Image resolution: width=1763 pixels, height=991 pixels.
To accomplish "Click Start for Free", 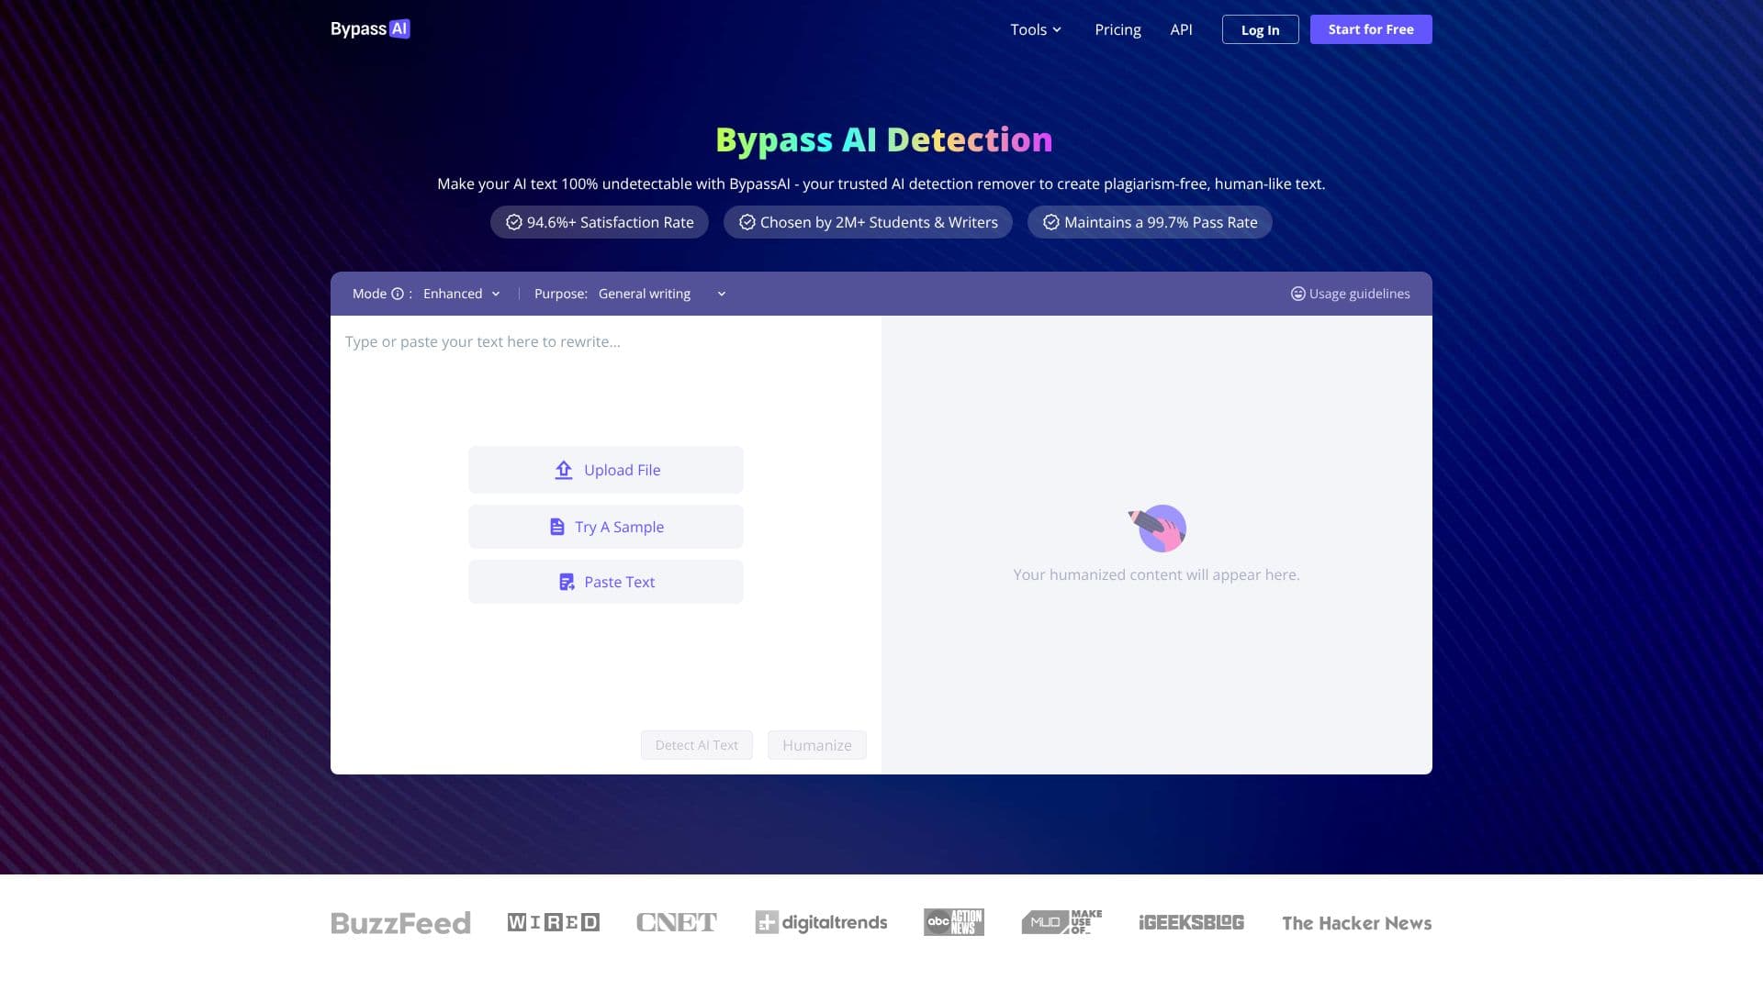I will [1371, 29].
